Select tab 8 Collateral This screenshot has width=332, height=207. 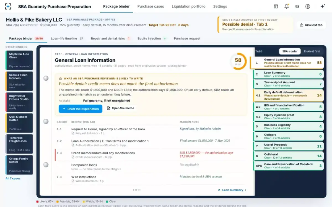coord(288,156)
